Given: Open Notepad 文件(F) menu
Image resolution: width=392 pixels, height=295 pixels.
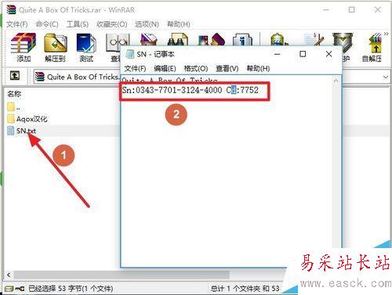Looking at the screenshot, I should pyautogui.click(x=135, y=69).
